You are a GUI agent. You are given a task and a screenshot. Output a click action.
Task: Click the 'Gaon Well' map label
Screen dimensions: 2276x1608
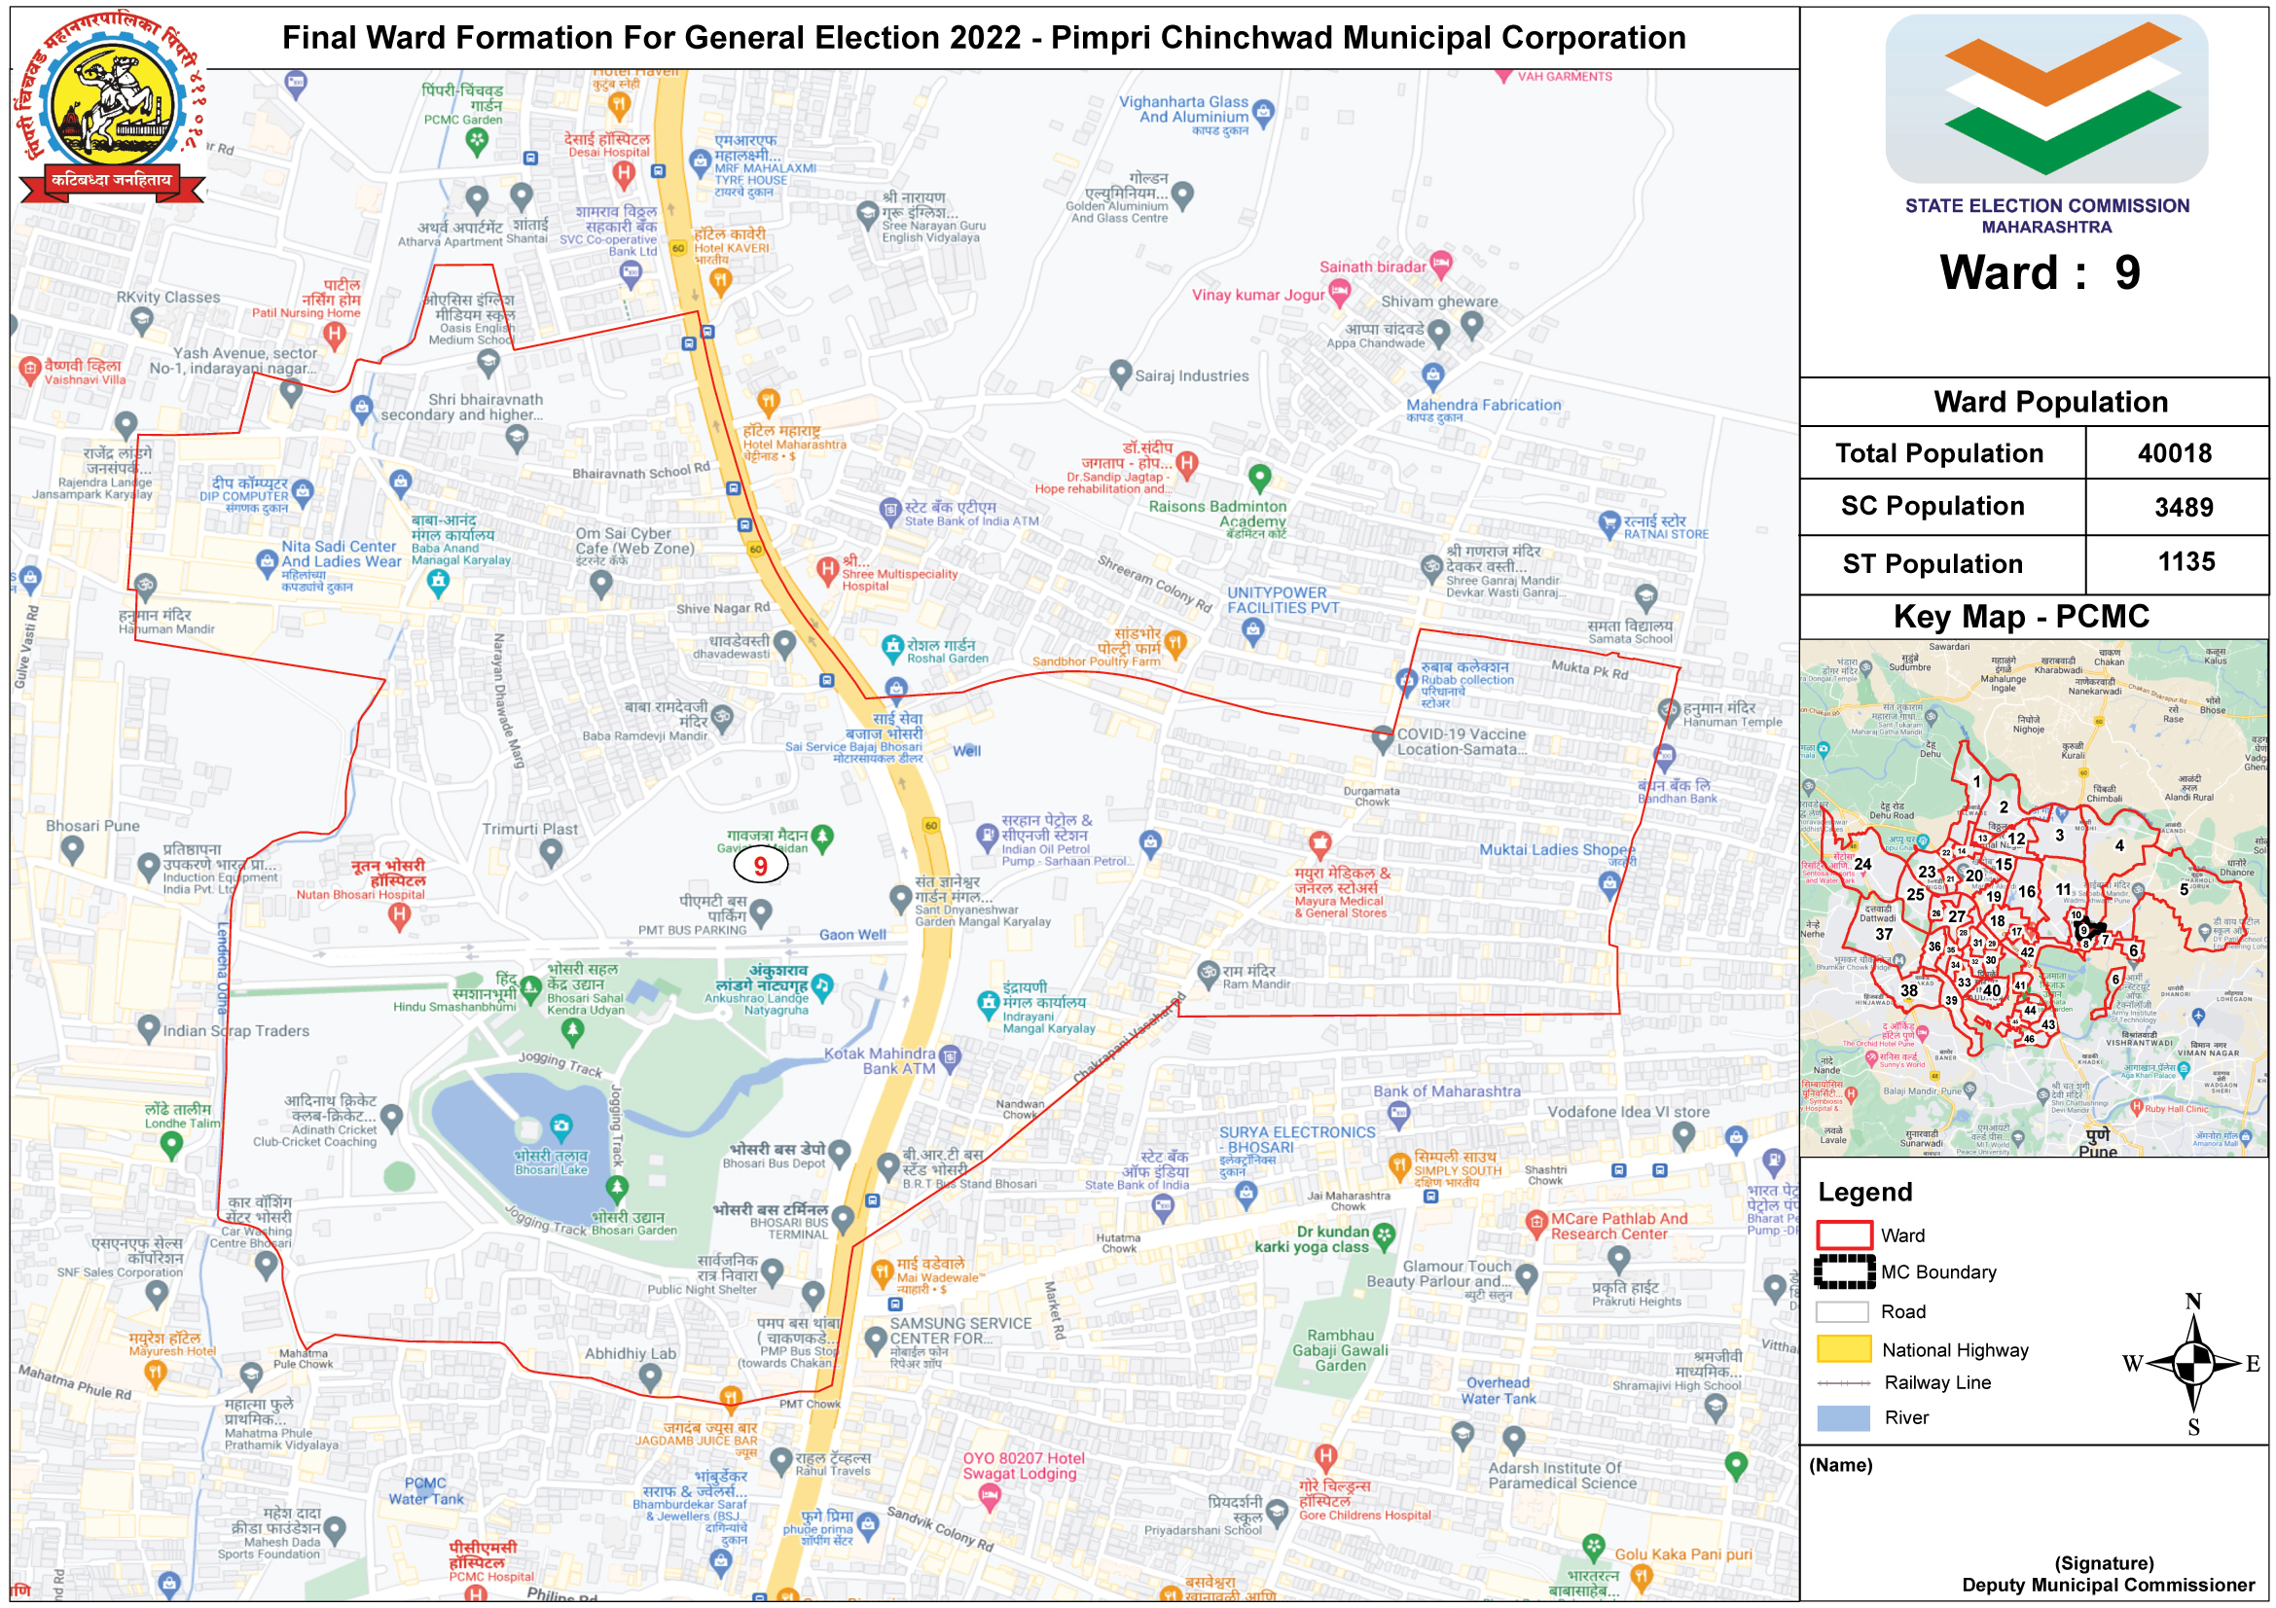pos(852,935)
